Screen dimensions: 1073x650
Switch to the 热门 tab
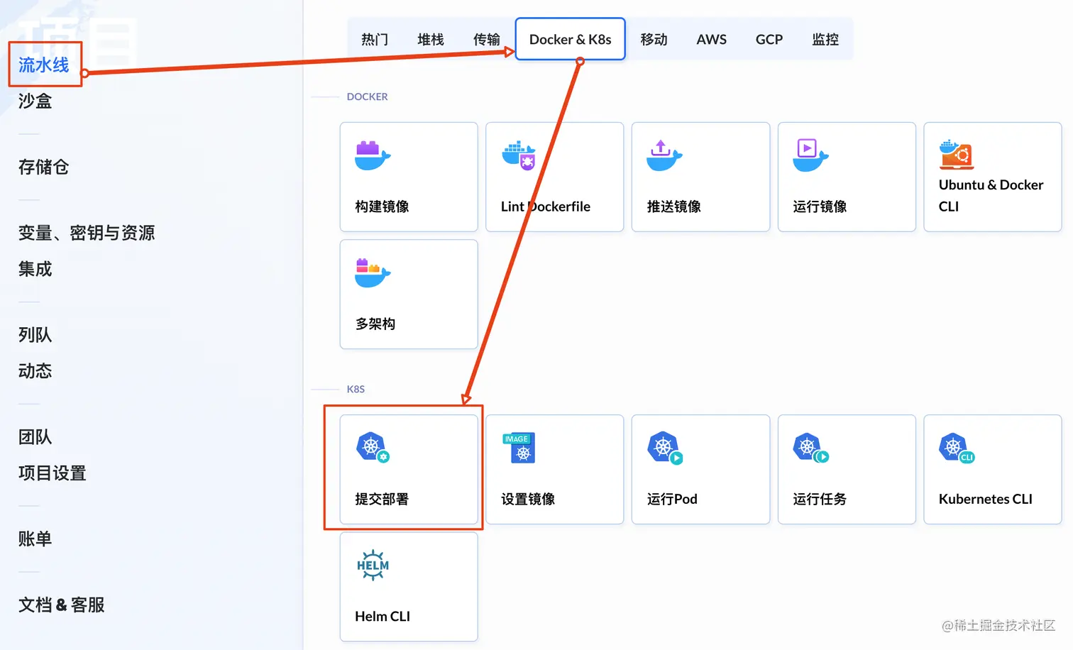375,40
